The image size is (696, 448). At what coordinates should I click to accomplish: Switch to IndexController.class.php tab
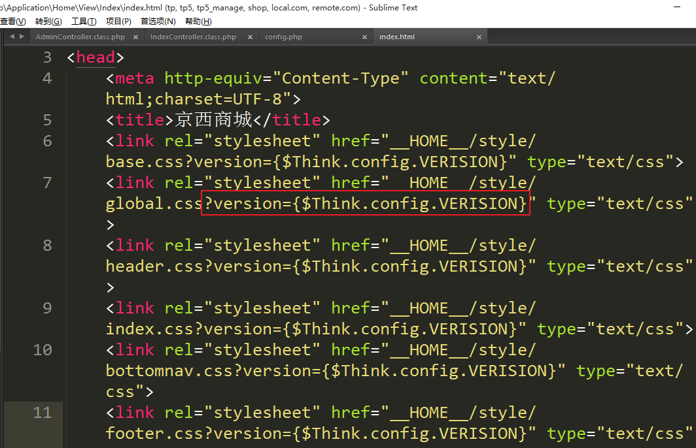coord(193,37)
